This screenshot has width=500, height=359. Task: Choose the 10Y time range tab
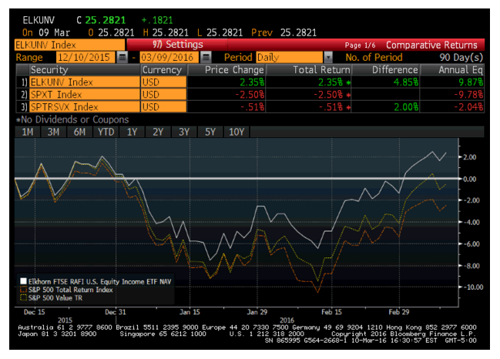pos(236,132)
